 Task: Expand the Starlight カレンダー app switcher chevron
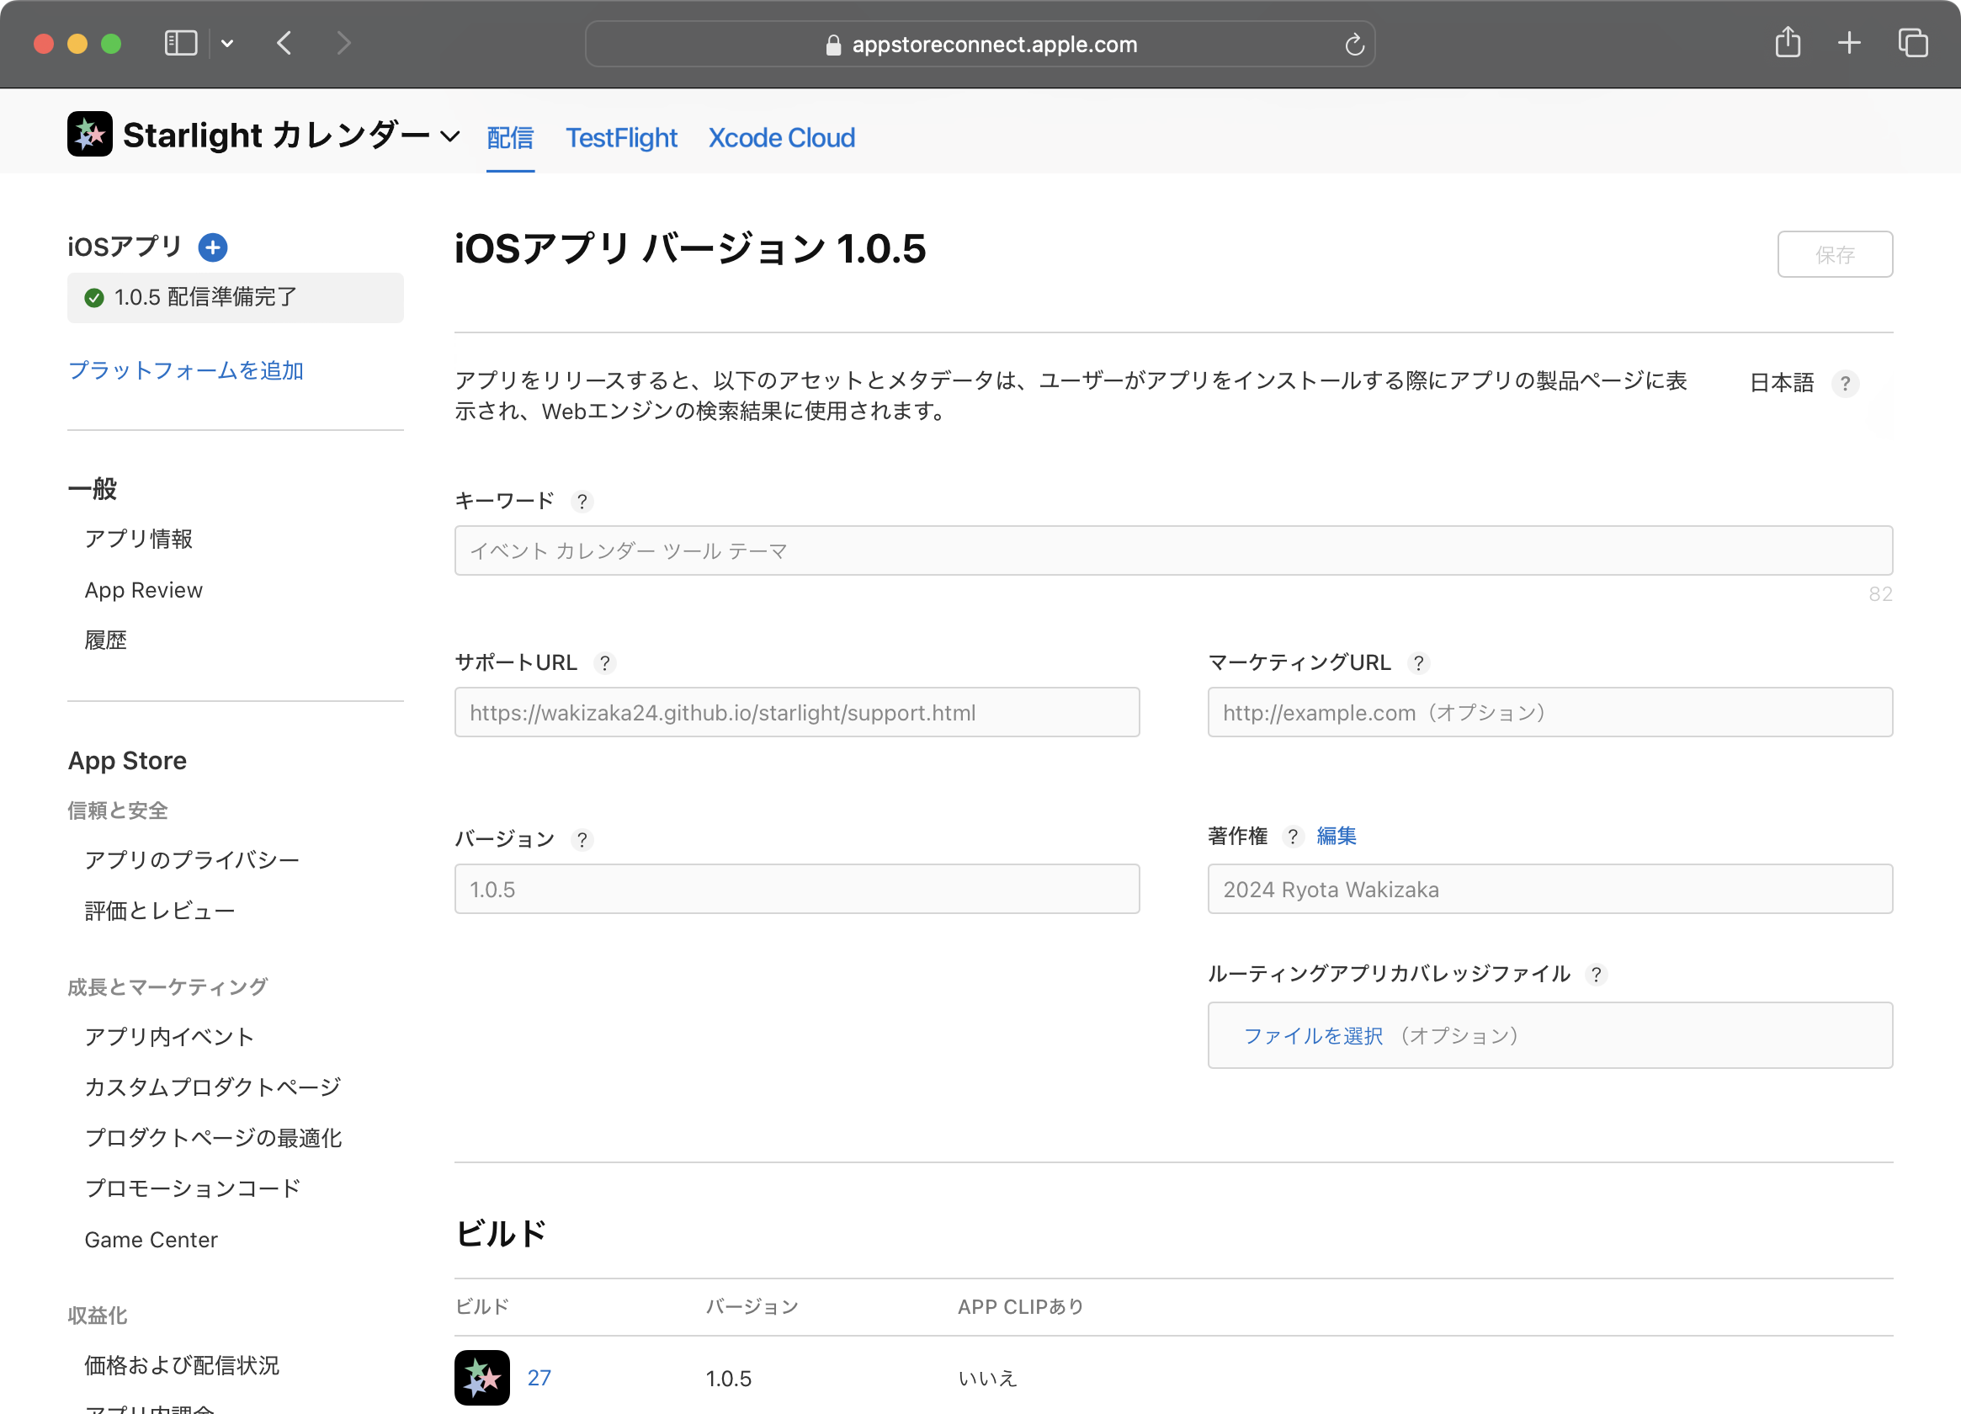click(x=449, y=136)
